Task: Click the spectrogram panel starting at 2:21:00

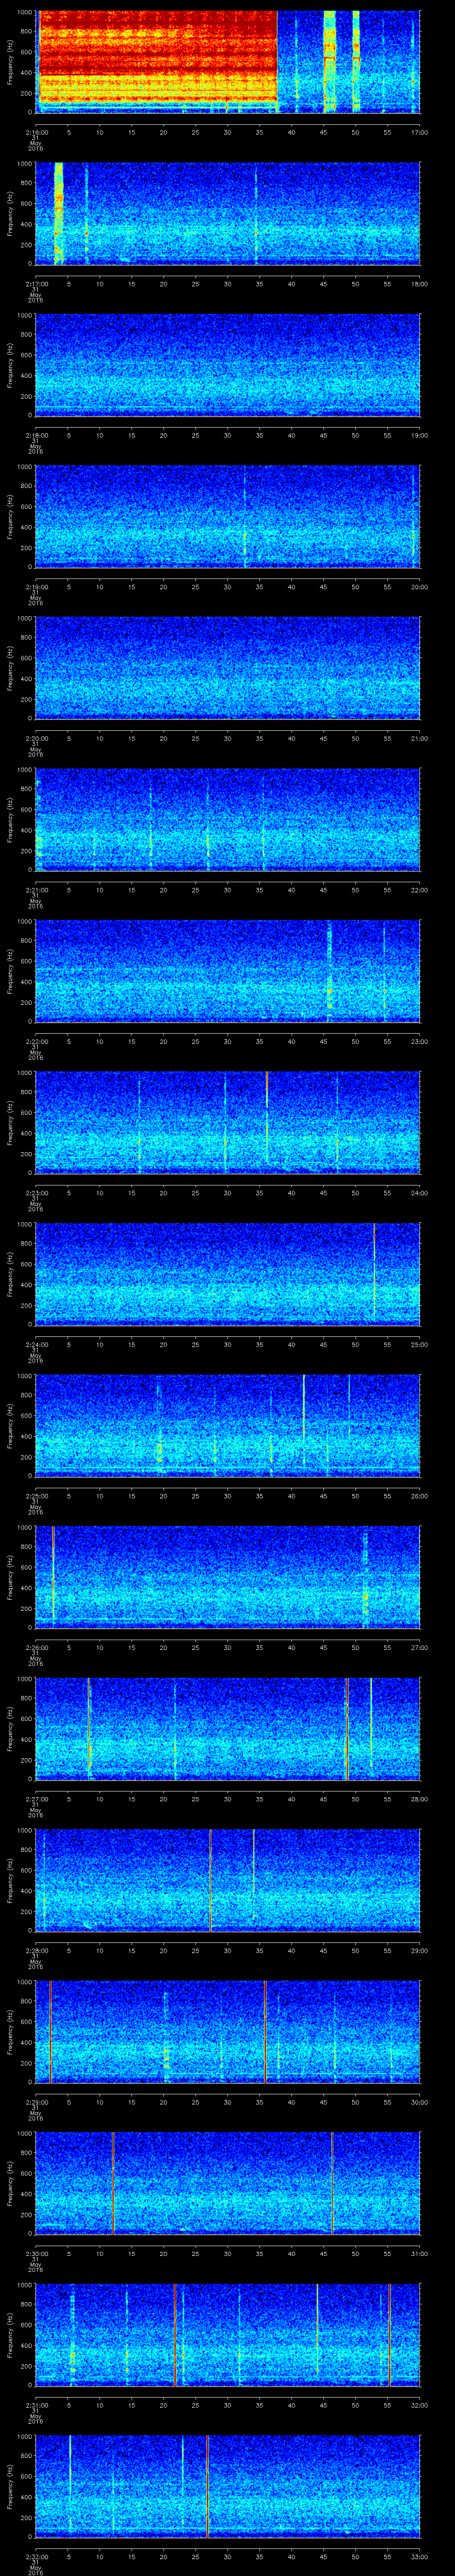Action: 228,820
